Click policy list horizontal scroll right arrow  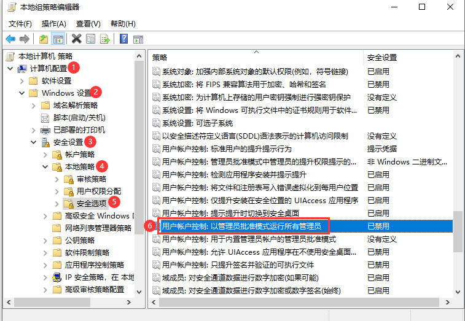(448, 303)
